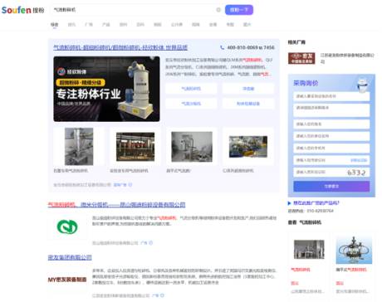Click the robot mascot in the 采购询价 form
The height and width of the screenshot is (302, 382).
coord(363,85)
